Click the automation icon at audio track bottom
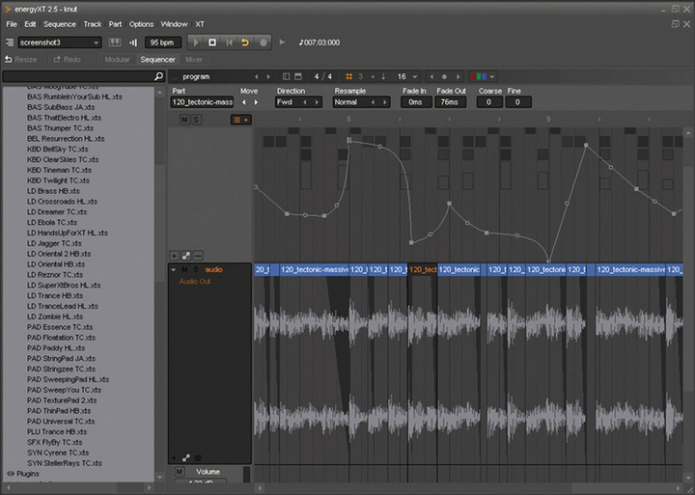 tap(186, 458)
